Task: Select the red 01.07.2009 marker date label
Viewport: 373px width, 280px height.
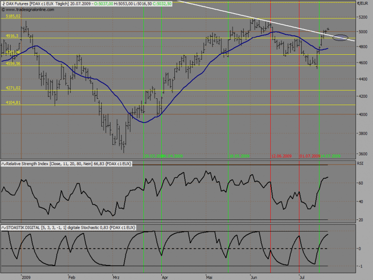Action: (x=310, y=156)
